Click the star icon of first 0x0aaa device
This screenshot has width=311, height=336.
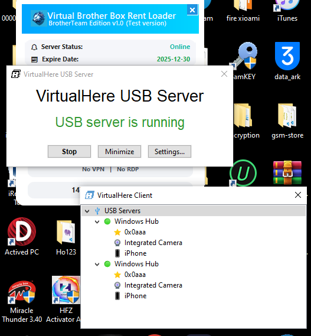tap(117, 232)
